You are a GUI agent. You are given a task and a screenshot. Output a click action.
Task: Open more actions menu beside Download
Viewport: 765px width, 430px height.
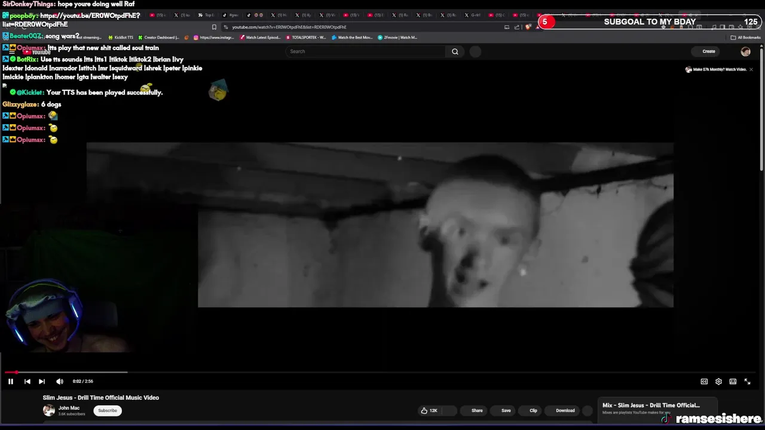pos(587,410)
